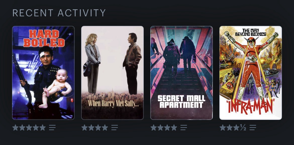Click the third star under Infra-Man
This screenshot has height=145, width=294.
[236, 128]
